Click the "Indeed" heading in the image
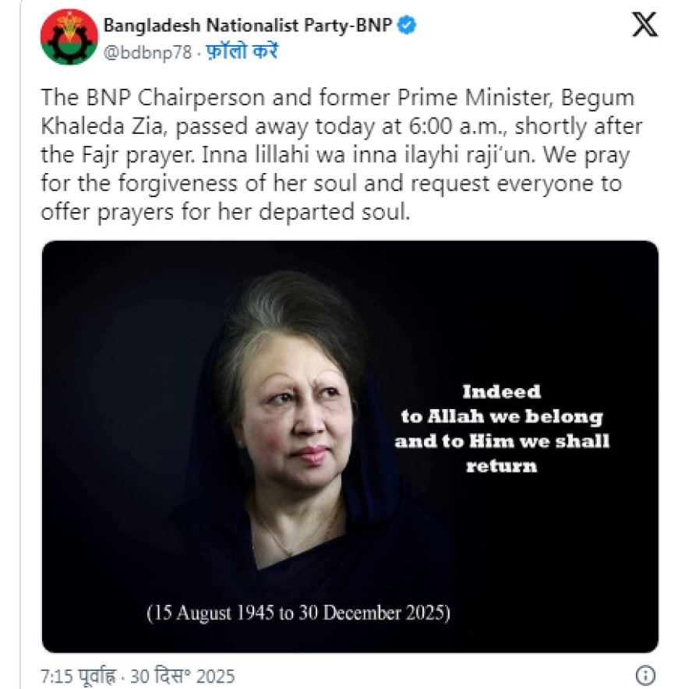The height and width of the screenshot is (689, 678). 501,391
